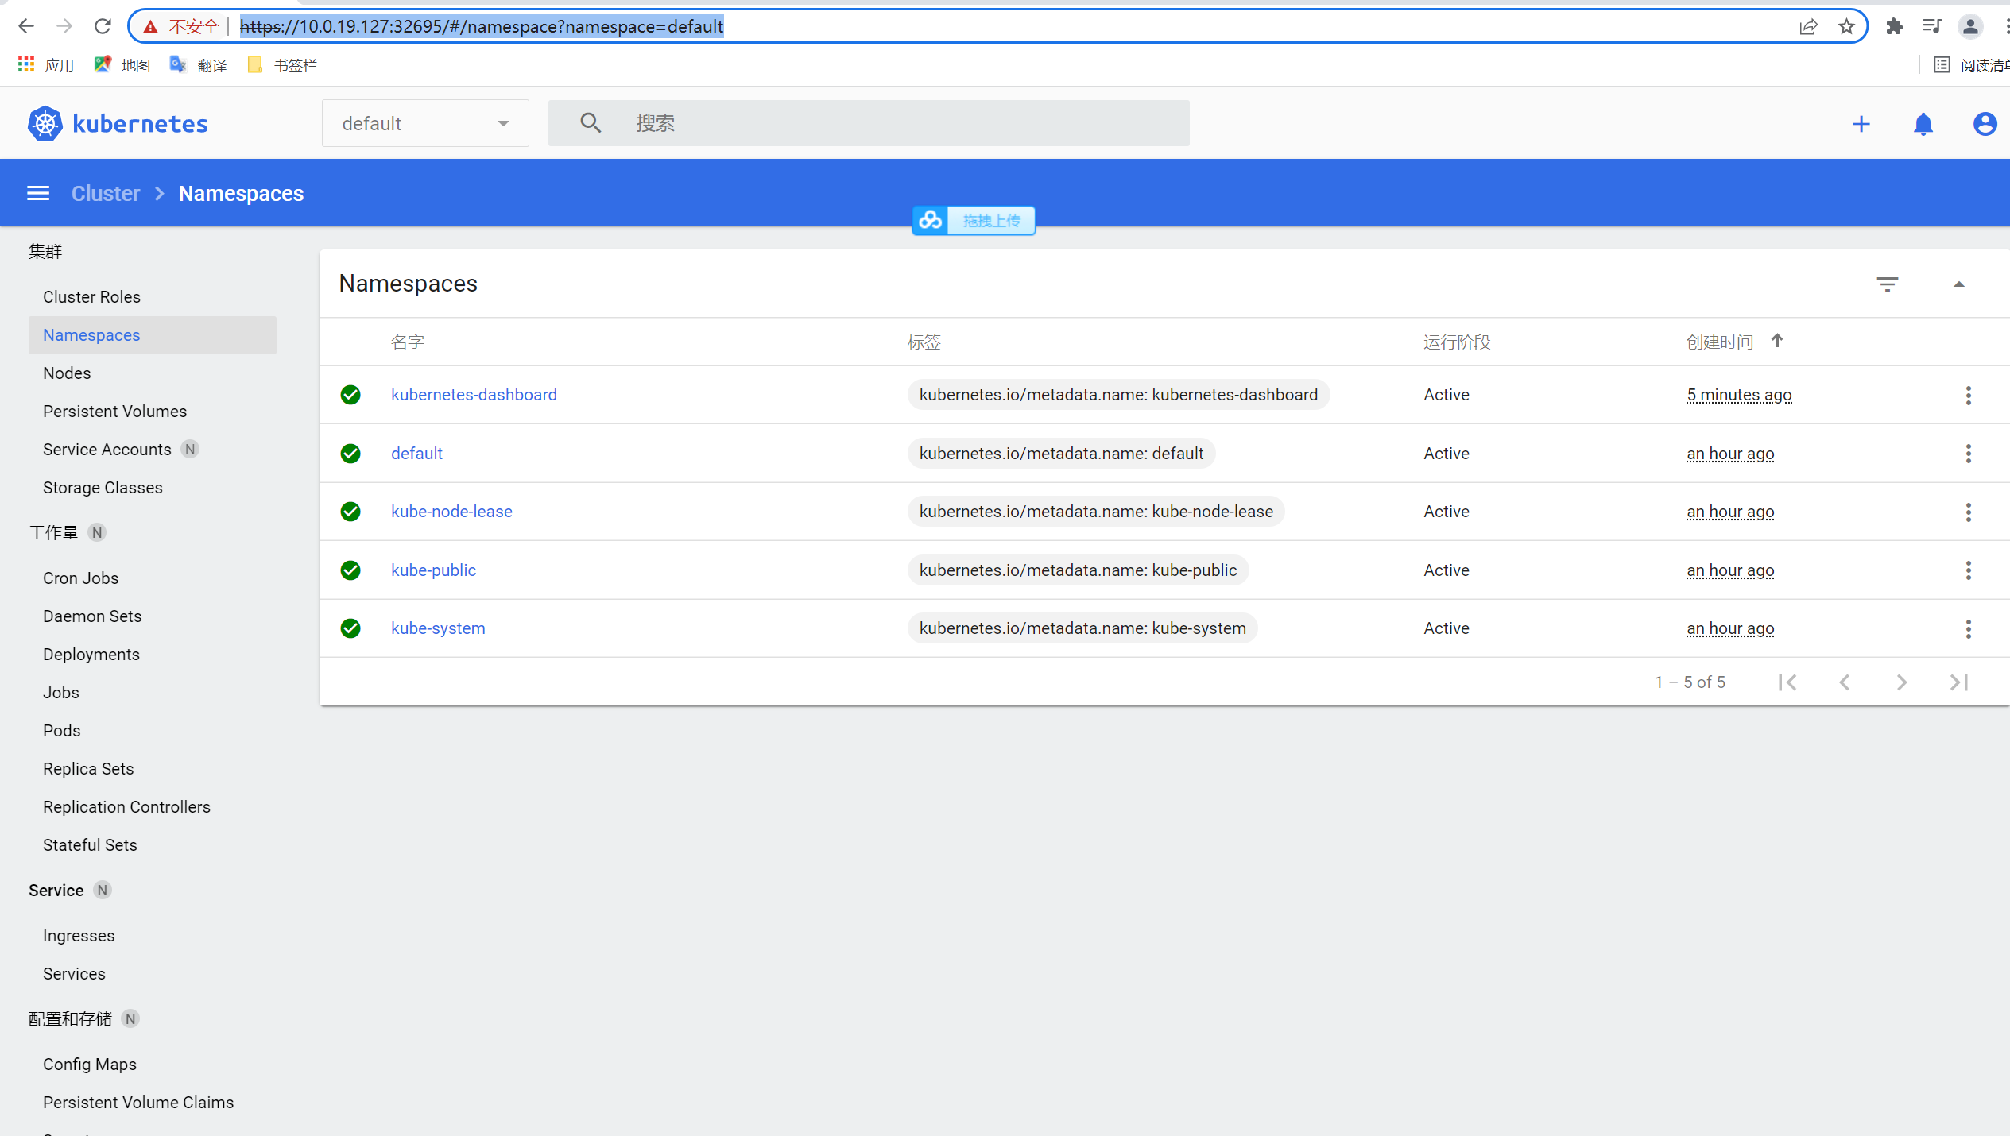Select Stateful Sets in sidebar
This screenshot has width=2010, height=1136.
point(90,845)
